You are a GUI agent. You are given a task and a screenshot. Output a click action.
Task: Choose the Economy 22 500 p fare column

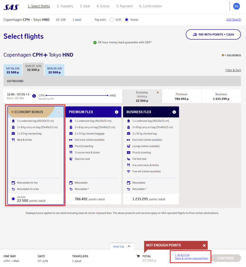pos(142,96)
